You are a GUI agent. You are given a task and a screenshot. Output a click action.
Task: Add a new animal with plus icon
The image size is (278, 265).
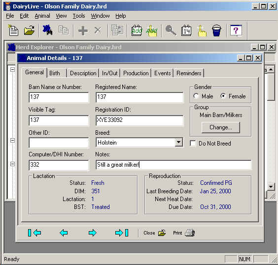pos(83,30)
